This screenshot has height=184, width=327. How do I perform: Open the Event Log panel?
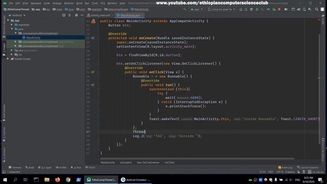tap(285, 167)
